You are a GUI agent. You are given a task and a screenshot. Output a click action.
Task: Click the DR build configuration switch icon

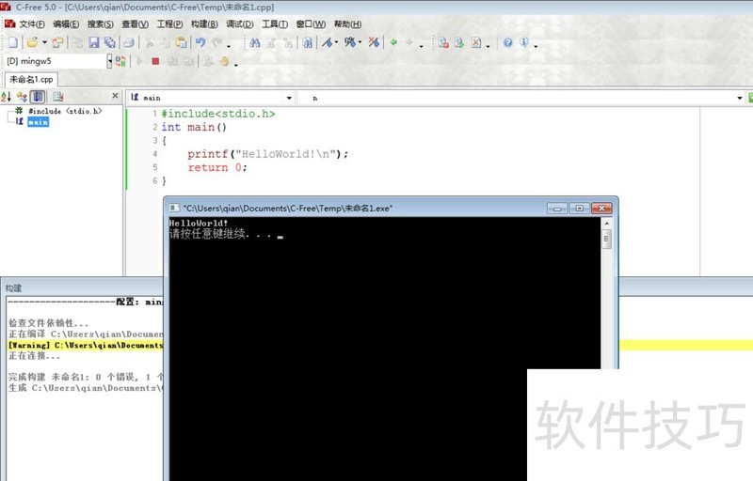120,61
